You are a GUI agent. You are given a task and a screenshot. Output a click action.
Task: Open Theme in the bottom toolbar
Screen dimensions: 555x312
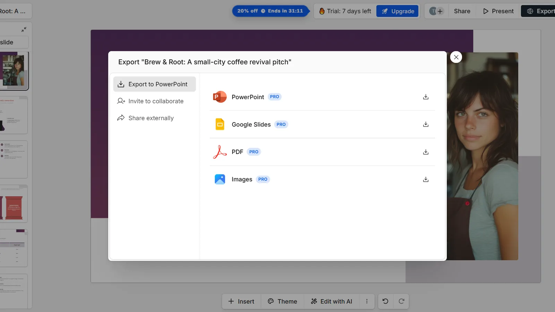click(282, 302)
